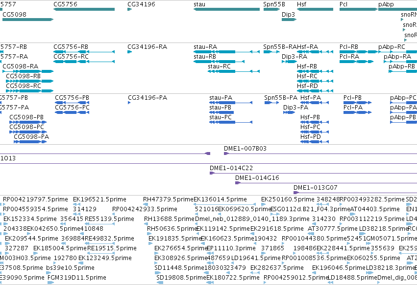Select the Hsf-PA protein
This screenshot has width=417, height=285.
(x=315, y=103)
